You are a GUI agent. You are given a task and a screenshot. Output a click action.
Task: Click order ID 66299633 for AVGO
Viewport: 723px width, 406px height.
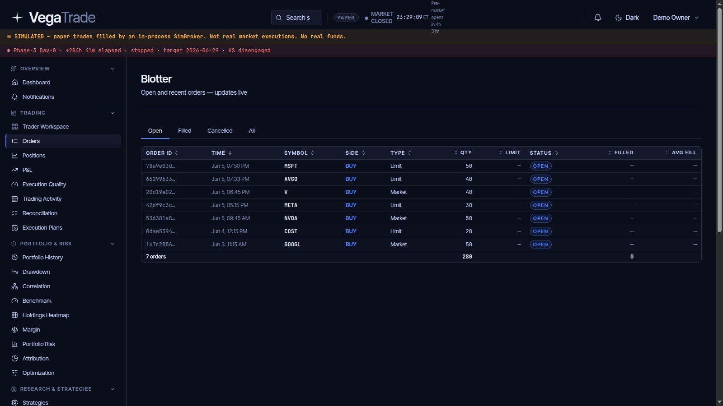tap(160, 179)
